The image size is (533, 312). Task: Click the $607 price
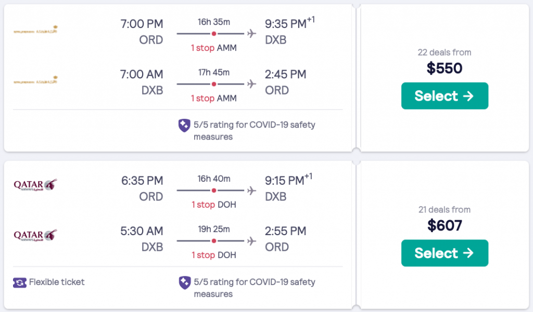pyautogui.click(x=445, y=226)
